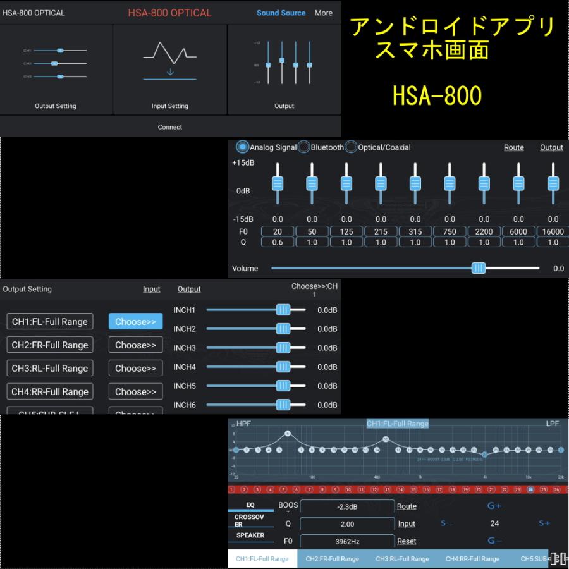Viewport: 569px width, 569px height.
Task: Click INCH4 level slider handle
Action: [x=283, y=367]
